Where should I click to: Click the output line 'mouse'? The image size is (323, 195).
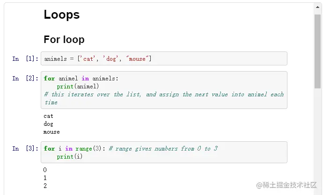pyautogui.click(x=51, y=132)
